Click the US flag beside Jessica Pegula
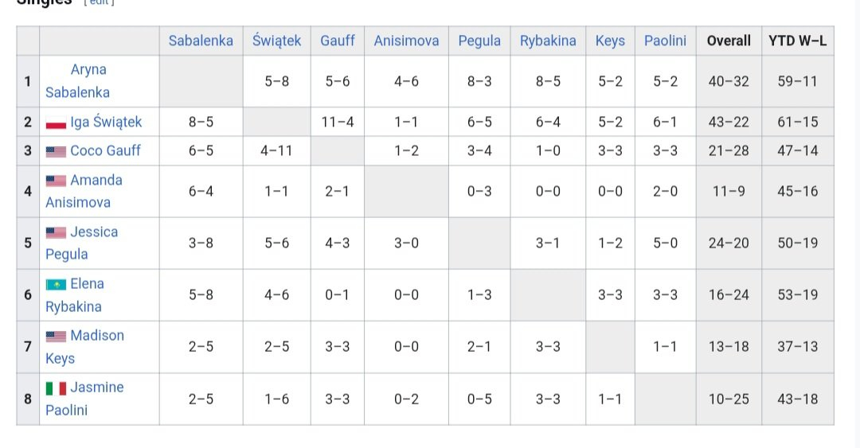 (56, 232)
